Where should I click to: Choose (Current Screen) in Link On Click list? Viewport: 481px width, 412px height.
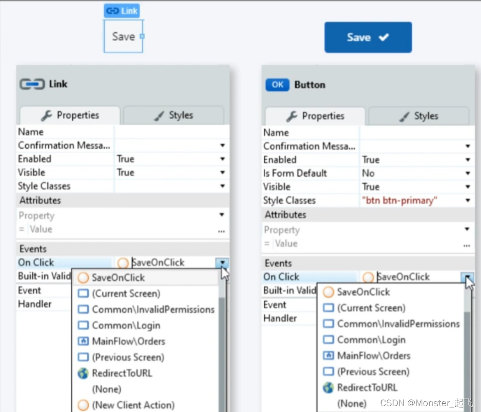coord(146,293)
